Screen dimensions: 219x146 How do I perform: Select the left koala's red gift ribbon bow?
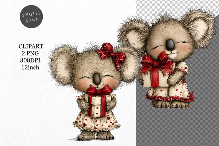point(99,91)
